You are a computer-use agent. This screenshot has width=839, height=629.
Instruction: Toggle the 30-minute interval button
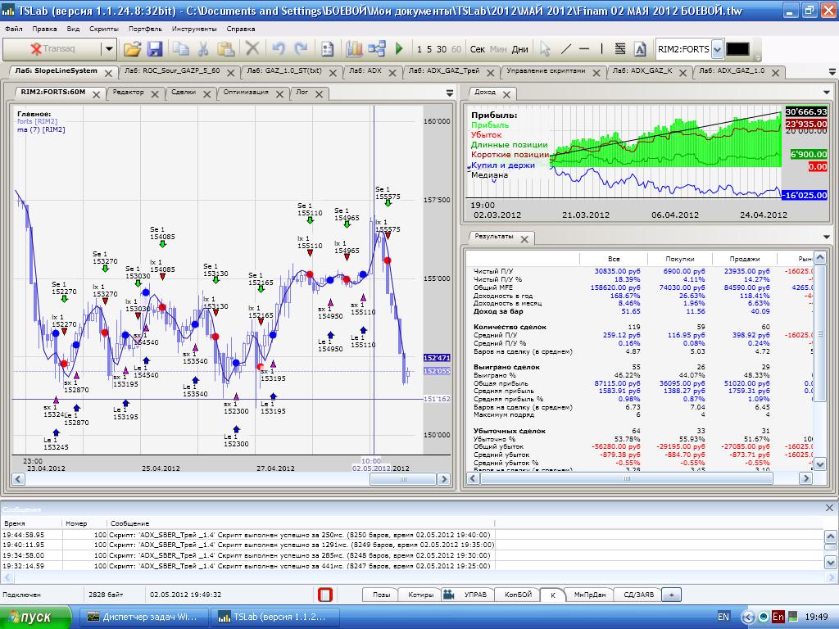(x=442, y=49)
